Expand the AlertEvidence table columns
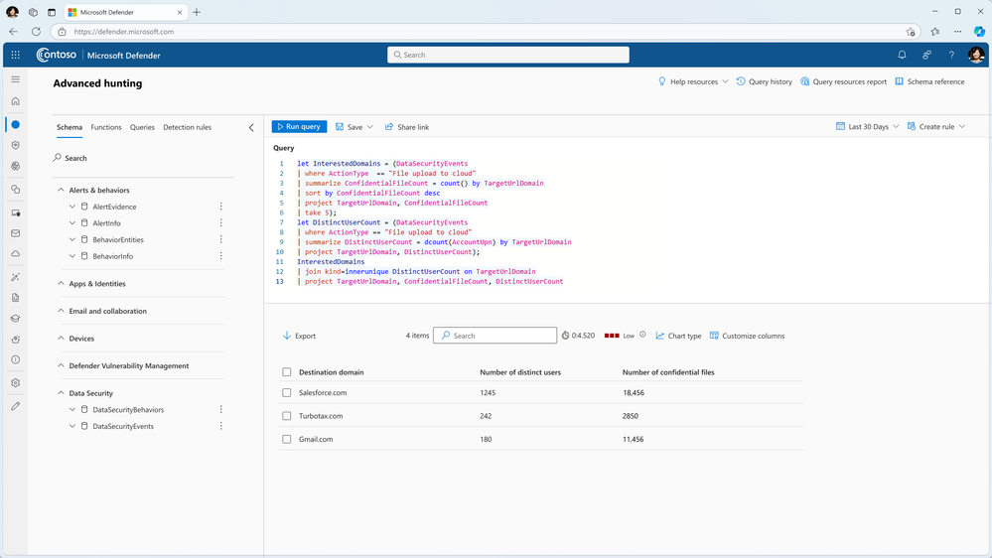 pos(72,207)
